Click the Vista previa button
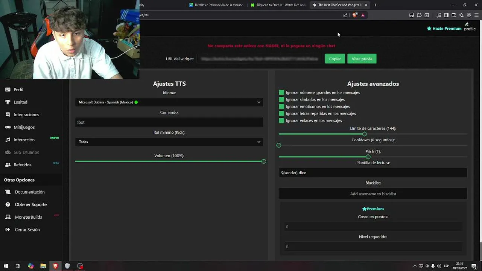Screen dimensions: 482x271 tap(362, 59)
